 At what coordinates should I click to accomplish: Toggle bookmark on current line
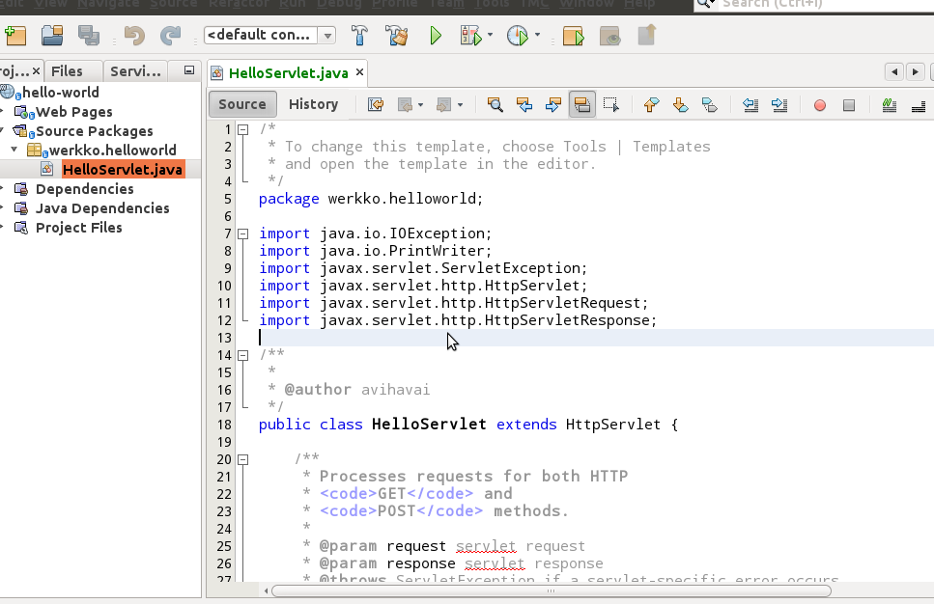(x=710, y=105)
